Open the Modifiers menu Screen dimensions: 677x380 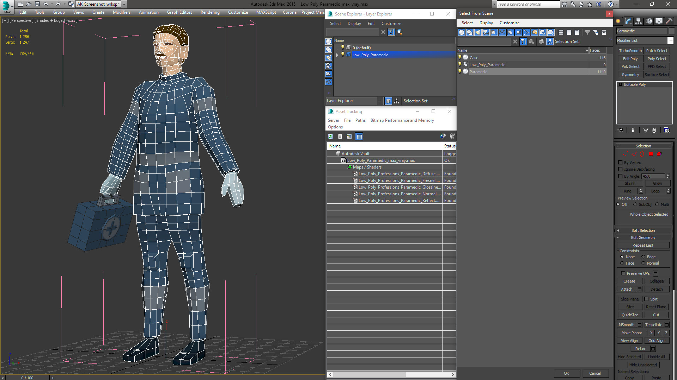[x=121, y=12]
